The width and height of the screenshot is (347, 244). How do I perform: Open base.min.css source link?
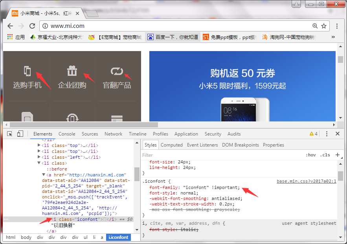(306, 181)
